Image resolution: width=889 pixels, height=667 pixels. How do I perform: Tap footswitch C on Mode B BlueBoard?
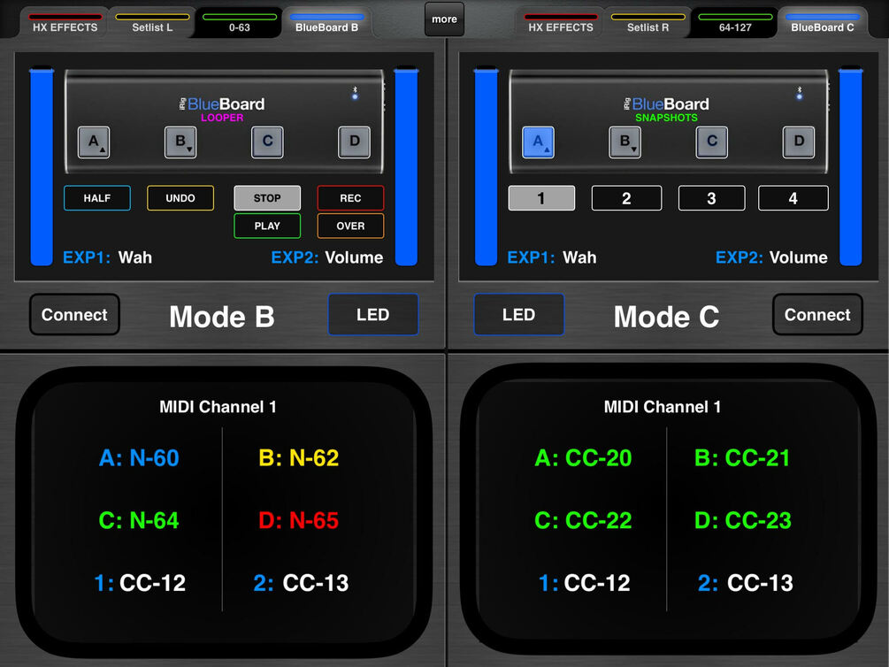click(267, 142)
